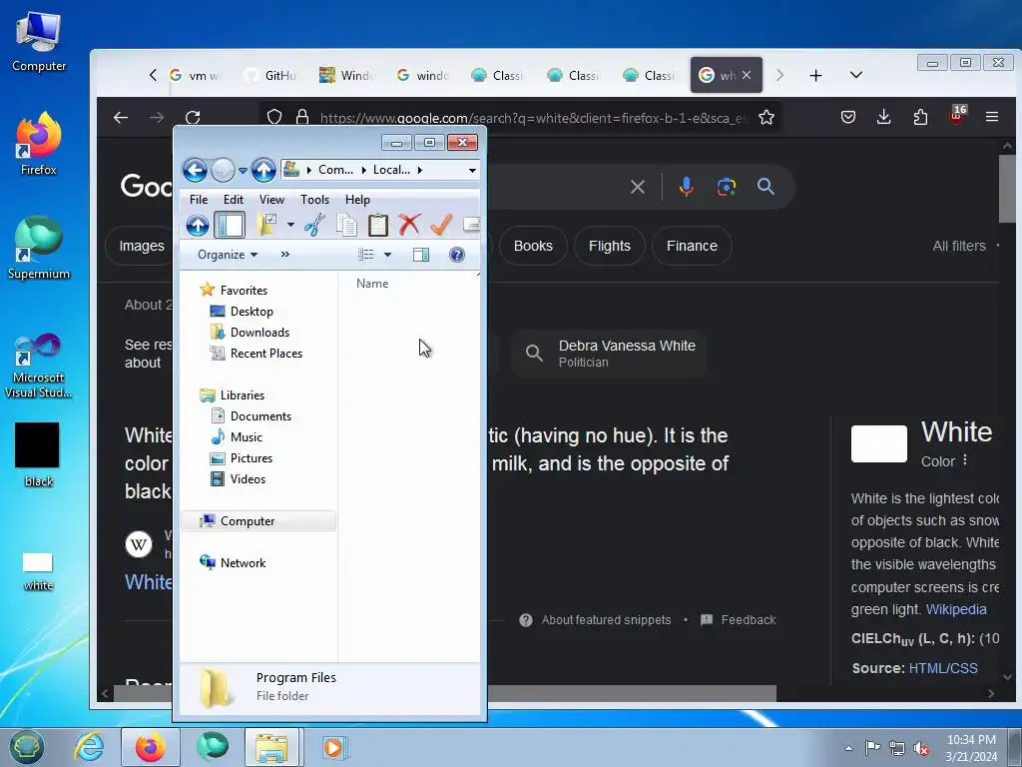Click the Change your view icon

tap(366, 255)
